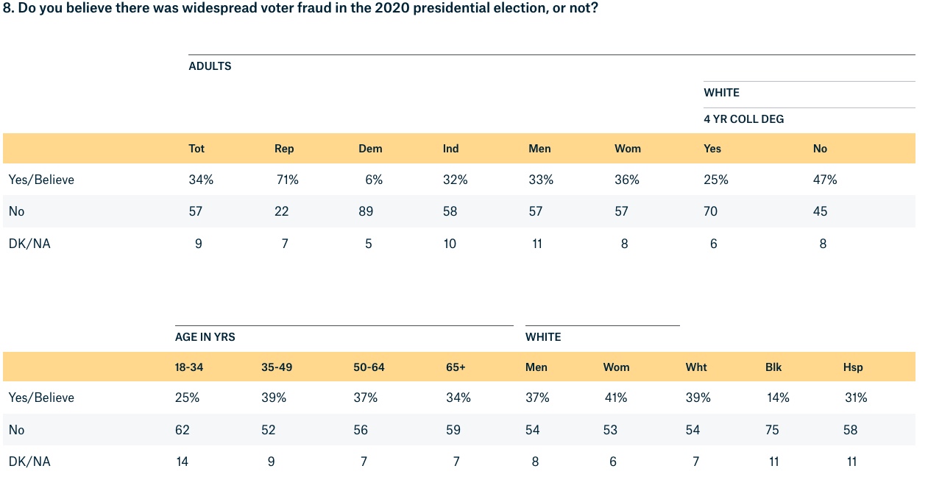Click the Dem column header

coord(370,149)
